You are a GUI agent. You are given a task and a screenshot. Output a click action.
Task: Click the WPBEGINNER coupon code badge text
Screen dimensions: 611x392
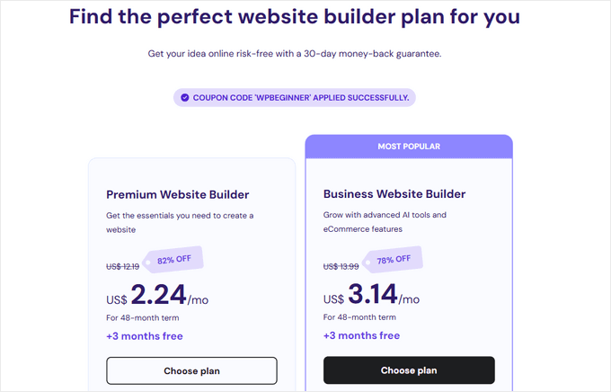point(301,97)
